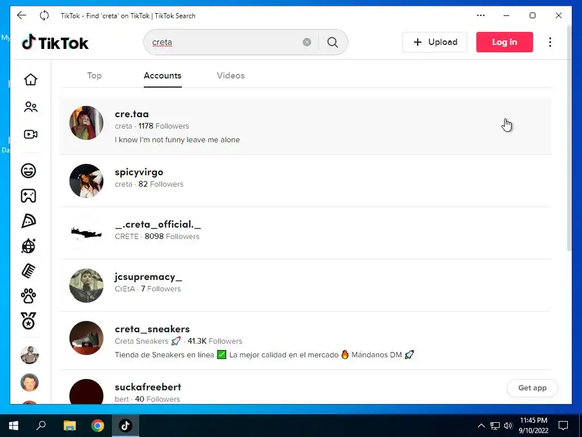Screen dimensions: 582x437
Task: Switch to the Top tab
Action: tap(94, 76)
